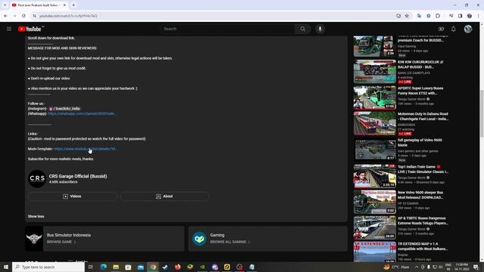
Task: Click Browse all gaming link
Action: click(x=230, y=242)
